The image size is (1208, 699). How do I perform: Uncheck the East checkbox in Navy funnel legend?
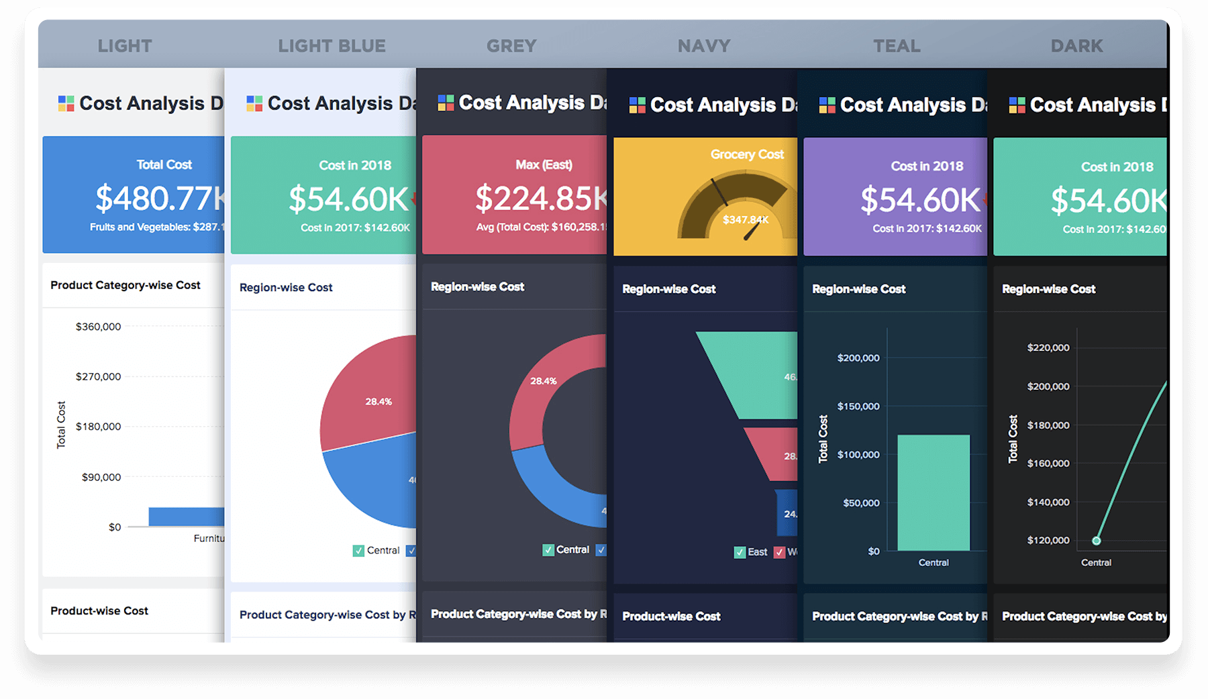(740, 552)
